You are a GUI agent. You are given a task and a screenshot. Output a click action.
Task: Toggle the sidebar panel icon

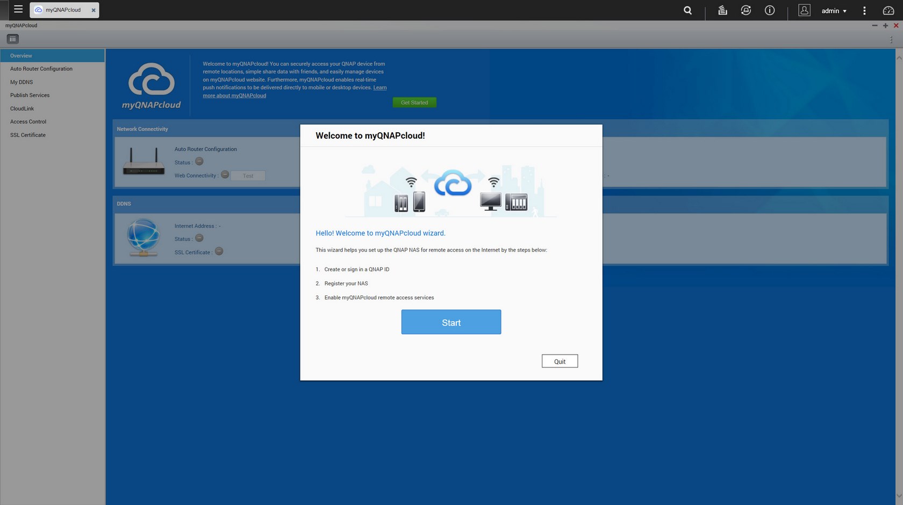point(13,39)
